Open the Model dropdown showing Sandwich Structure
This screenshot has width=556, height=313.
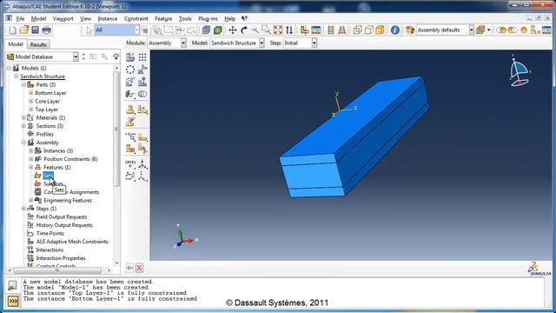pos(261,43)
